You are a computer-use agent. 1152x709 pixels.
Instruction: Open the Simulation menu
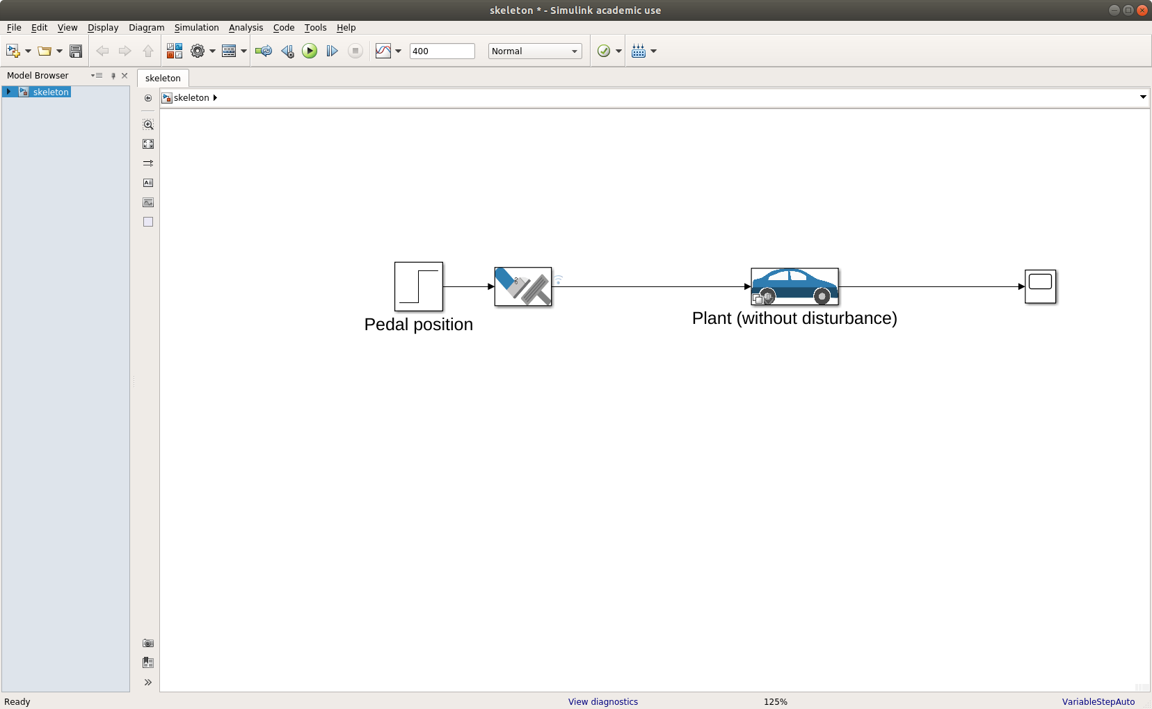(x=196, y=28)
